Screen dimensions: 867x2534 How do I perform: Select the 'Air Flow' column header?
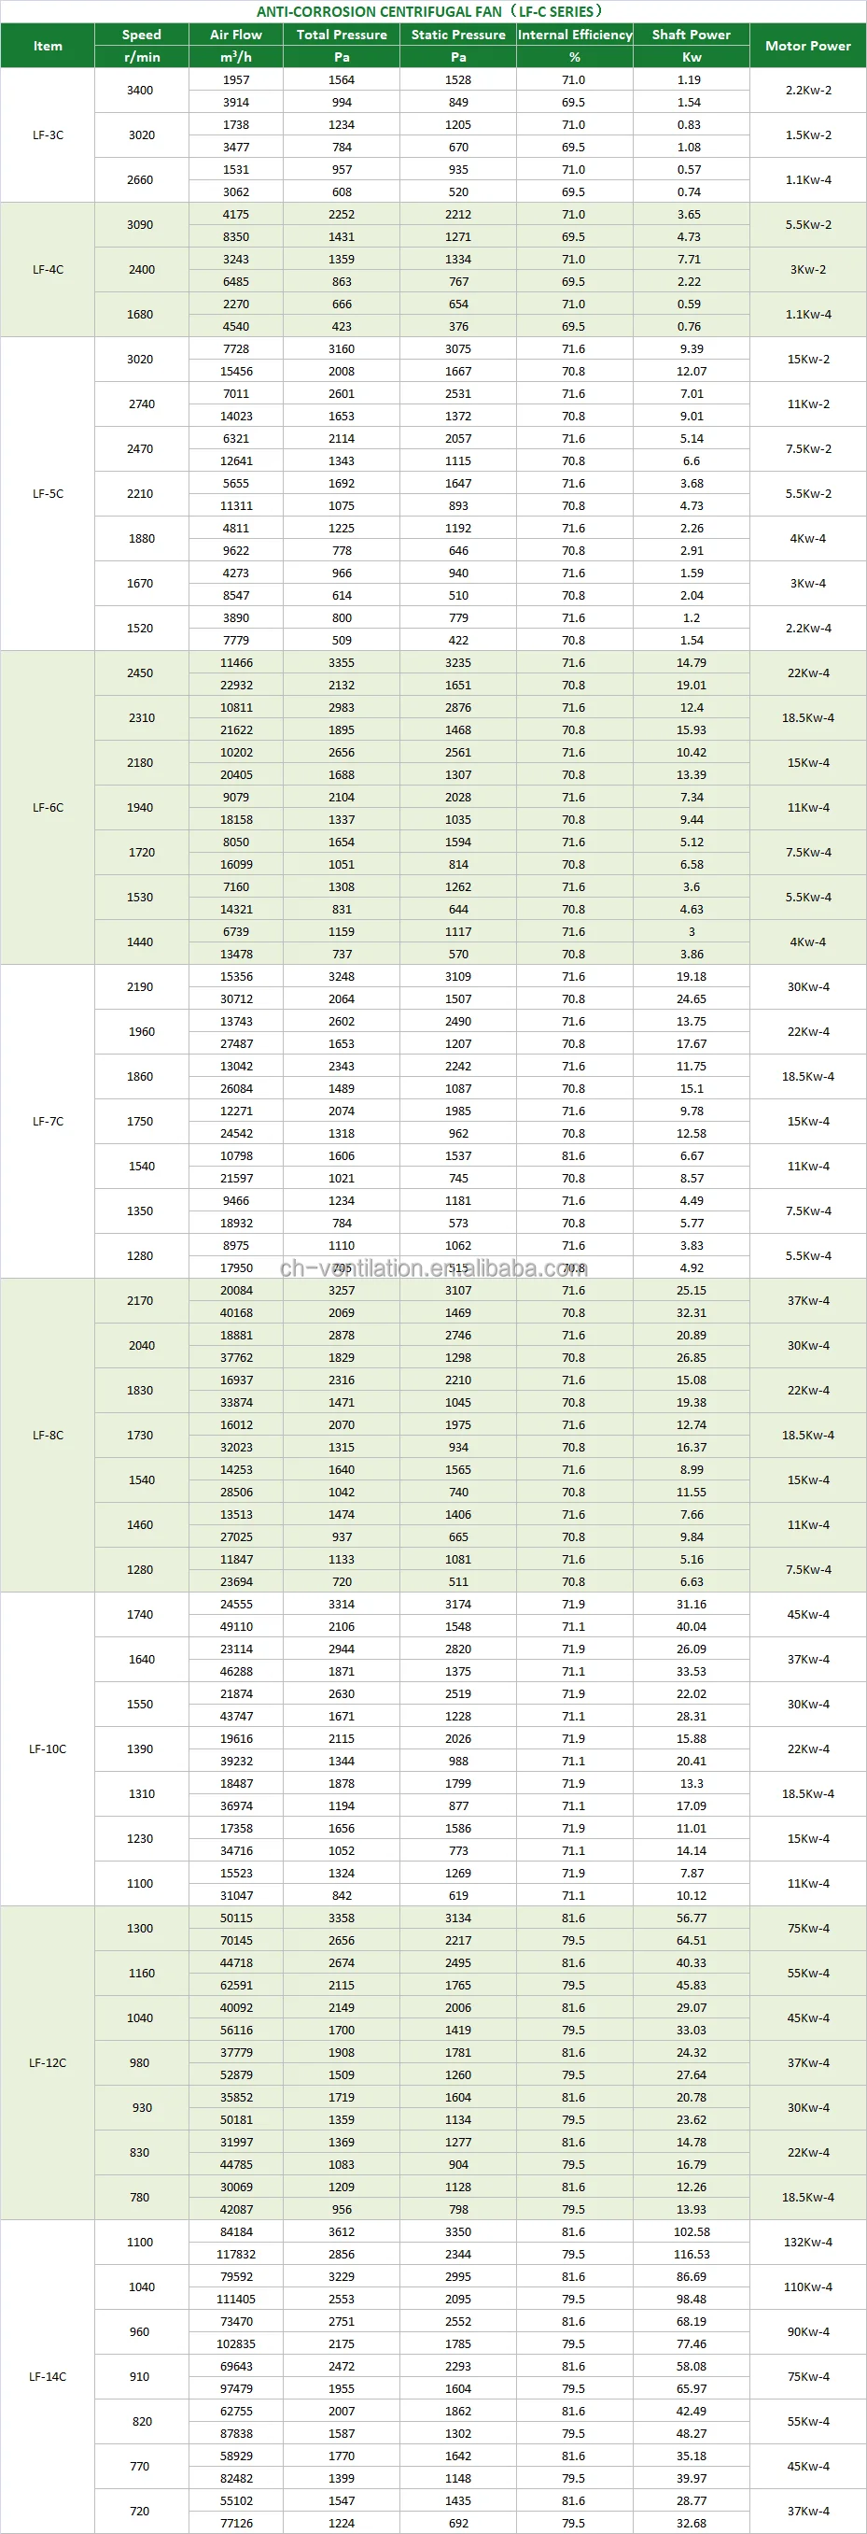(x=236, y=35)
